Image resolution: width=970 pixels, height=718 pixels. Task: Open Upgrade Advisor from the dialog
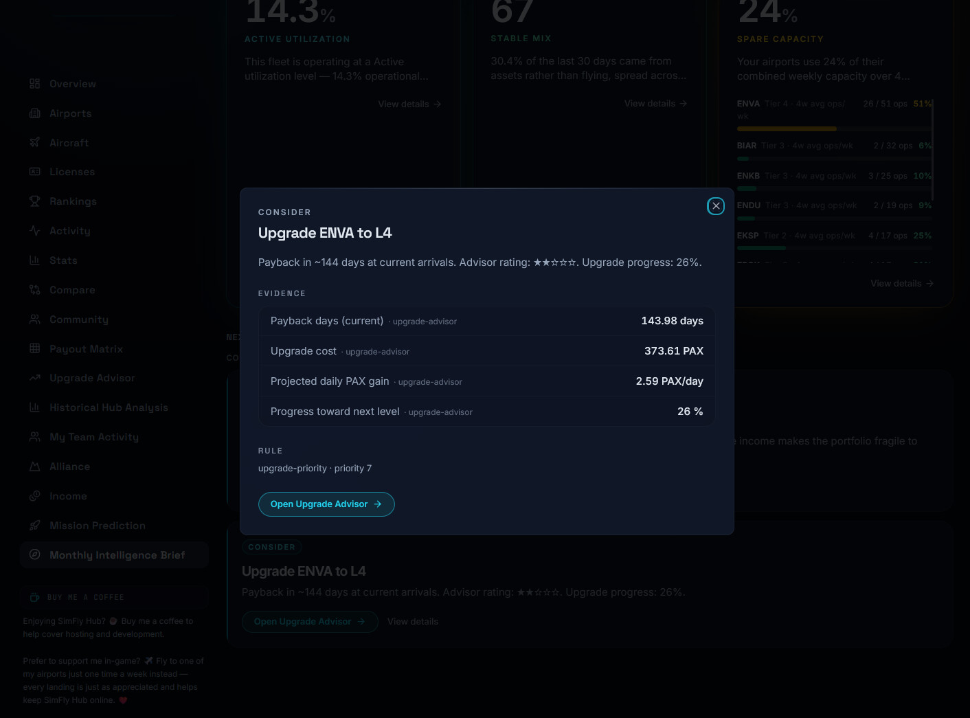coord(326,504)
